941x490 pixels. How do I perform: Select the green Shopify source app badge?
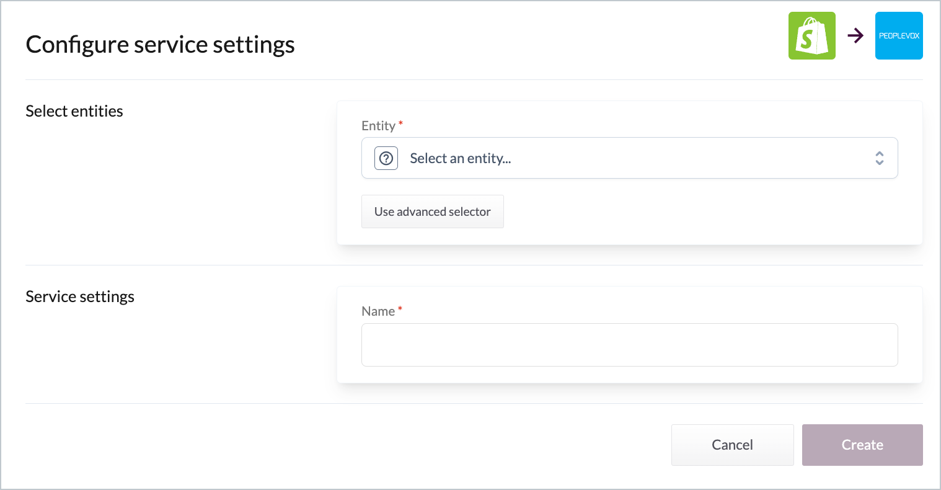(811, 35)
